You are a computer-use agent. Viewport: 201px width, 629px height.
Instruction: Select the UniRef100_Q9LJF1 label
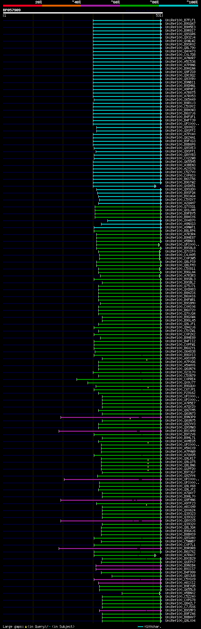click(180, 324)
